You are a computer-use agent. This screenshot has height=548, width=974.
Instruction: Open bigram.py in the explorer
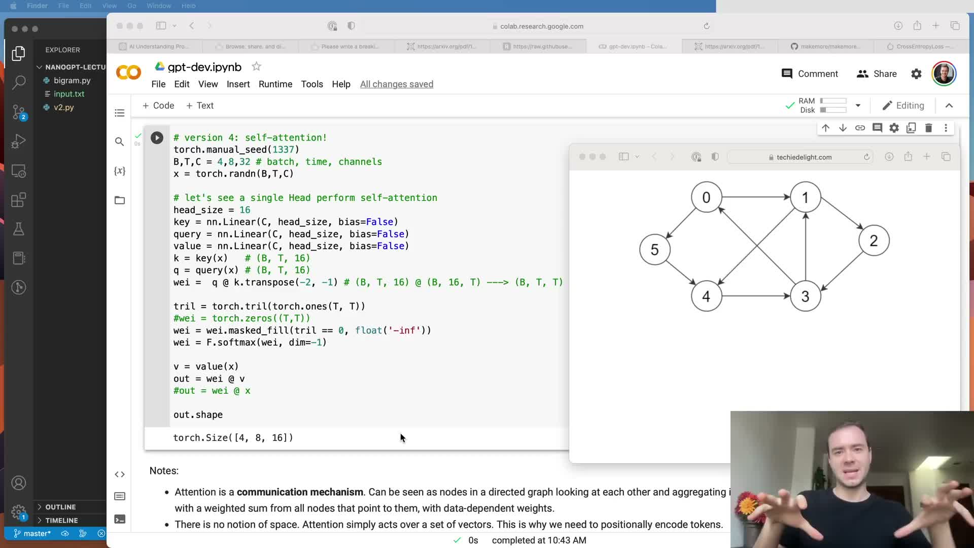(x=72, y=80)
